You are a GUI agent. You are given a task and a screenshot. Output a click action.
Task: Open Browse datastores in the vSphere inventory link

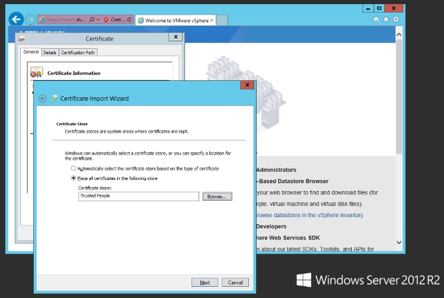click(309, 215)
